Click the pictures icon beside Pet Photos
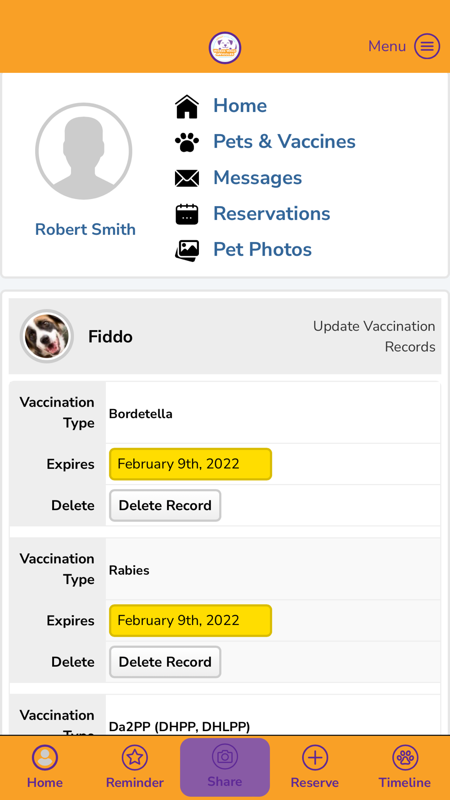Screen dimensions: 450x800 [x=187, y=250]
